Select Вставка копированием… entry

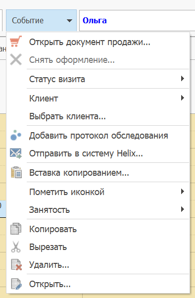pos(98,173)
